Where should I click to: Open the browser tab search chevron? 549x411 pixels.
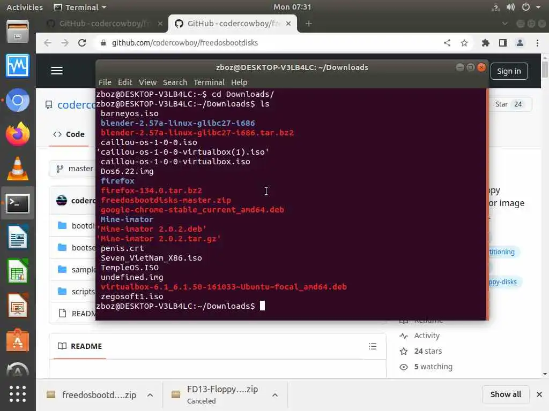[x=505, y=24]
